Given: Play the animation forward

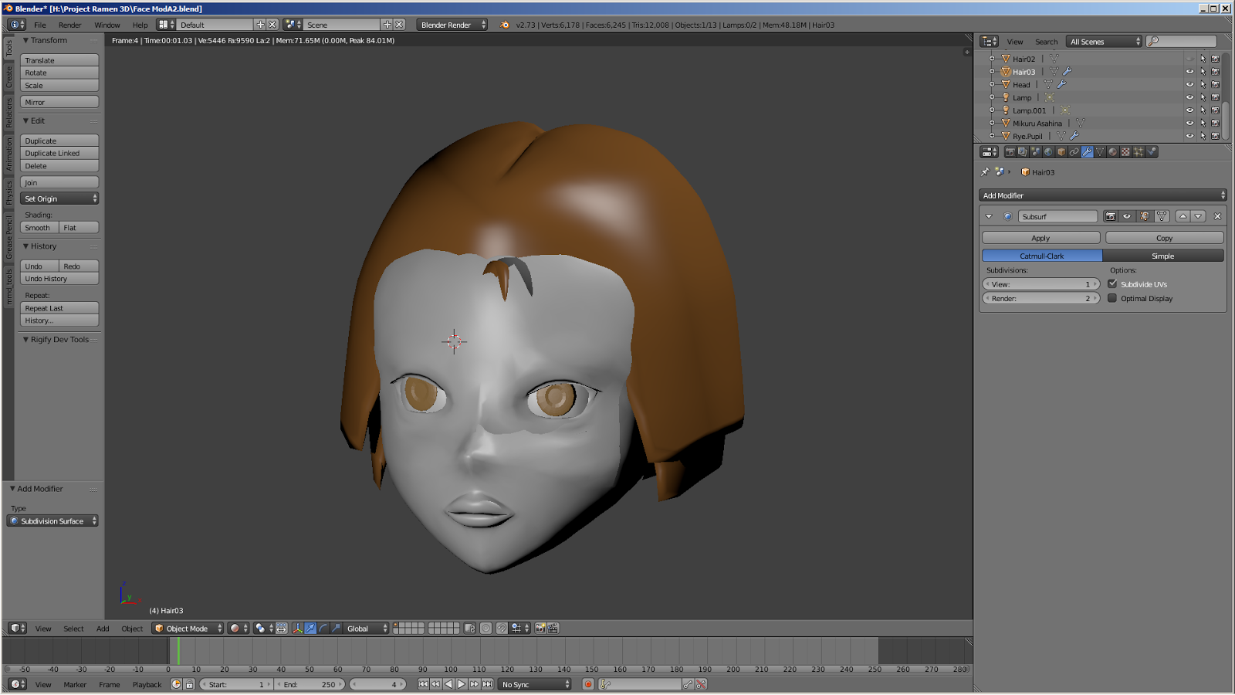Looking at the screenshot, I should [462, 684].
